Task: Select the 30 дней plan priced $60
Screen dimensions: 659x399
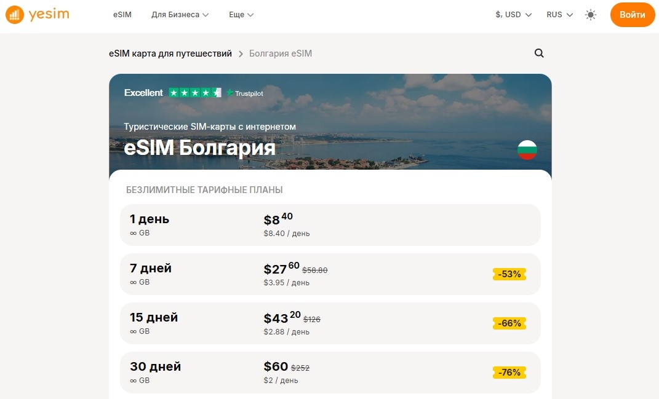Action: pyautogui.click(x=330, y=373)
